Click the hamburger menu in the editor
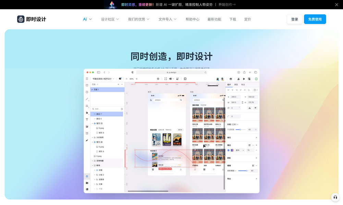 [x=87, y=79]
